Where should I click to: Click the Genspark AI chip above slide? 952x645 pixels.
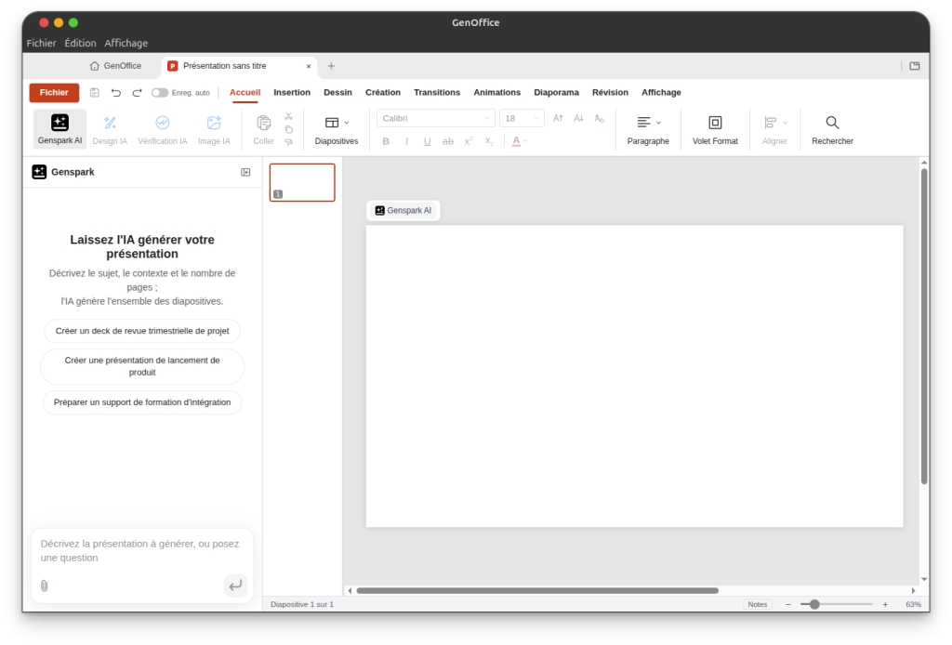pos(403,211)
